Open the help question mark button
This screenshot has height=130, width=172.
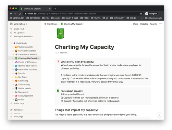coord(159,115)
